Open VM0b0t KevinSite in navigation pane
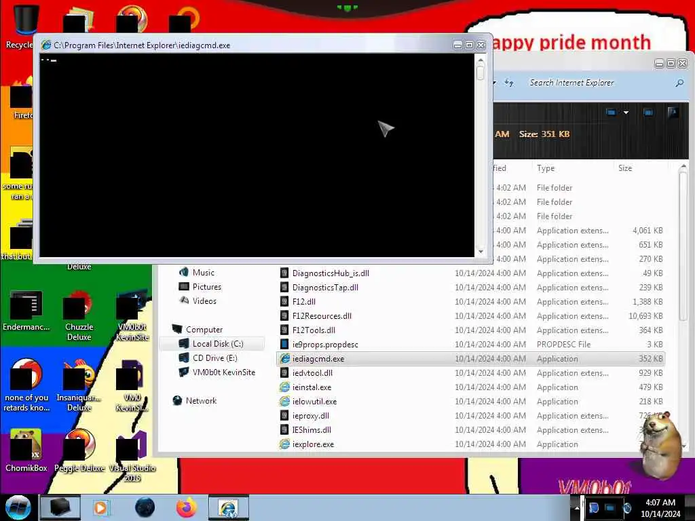This screenshot has height=521, width=695. point(223,372)
